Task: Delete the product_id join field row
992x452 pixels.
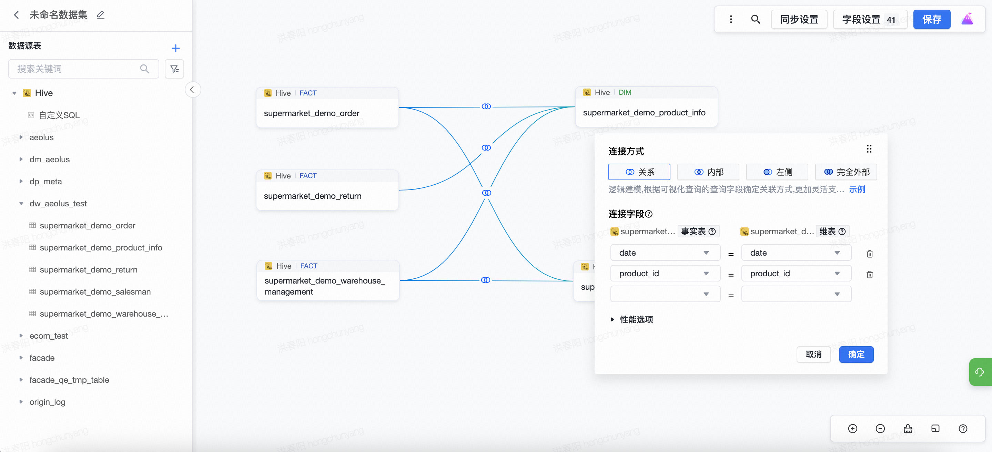Action: (x=869, y=275)
